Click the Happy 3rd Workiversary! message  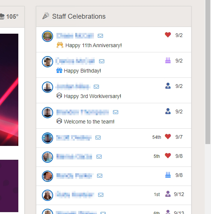[92, 96]
